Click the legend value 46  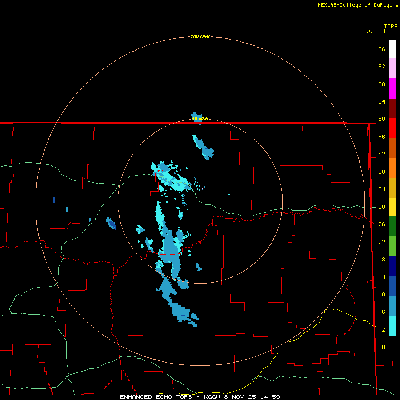coord(382,136)
